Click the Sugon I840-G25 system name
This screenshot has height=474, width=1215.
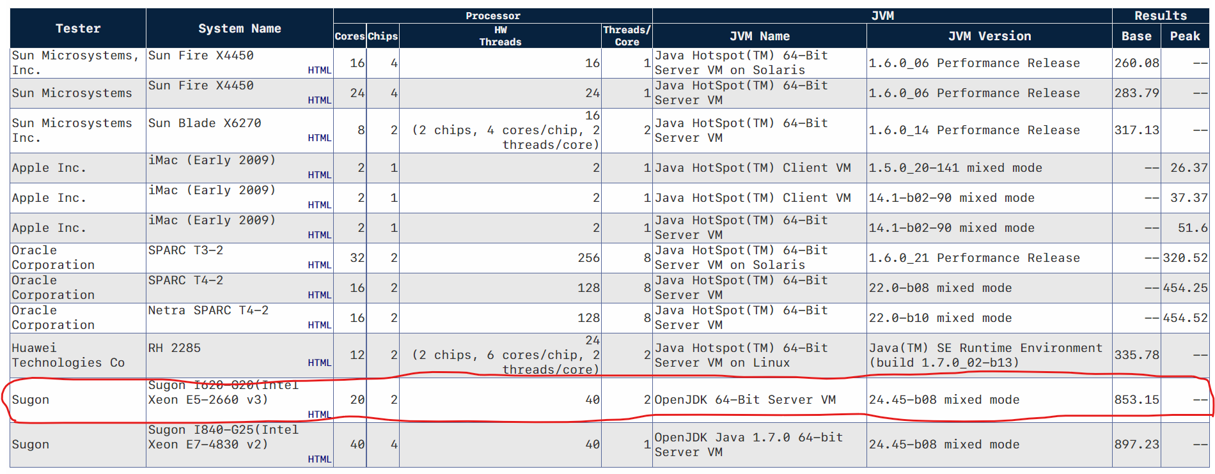point(223,438)
